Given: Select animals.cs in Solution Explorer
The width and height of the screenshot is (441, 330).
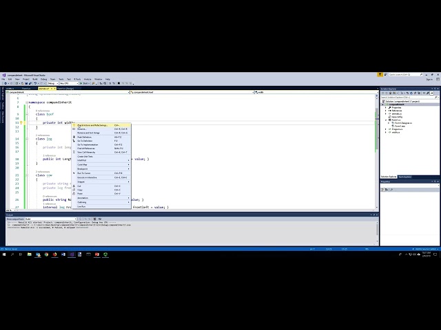Looking at the screenshot, I should tap(397, 113).
